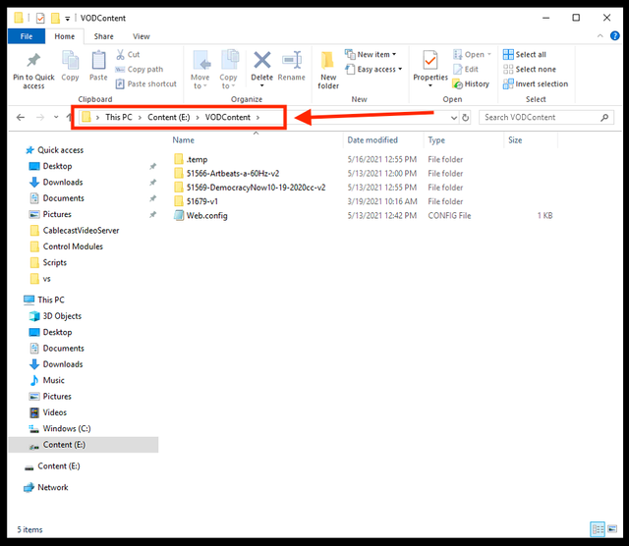Click the Back navigation arrow
Screen dimensions: 629x546
[x=21, y=117]
